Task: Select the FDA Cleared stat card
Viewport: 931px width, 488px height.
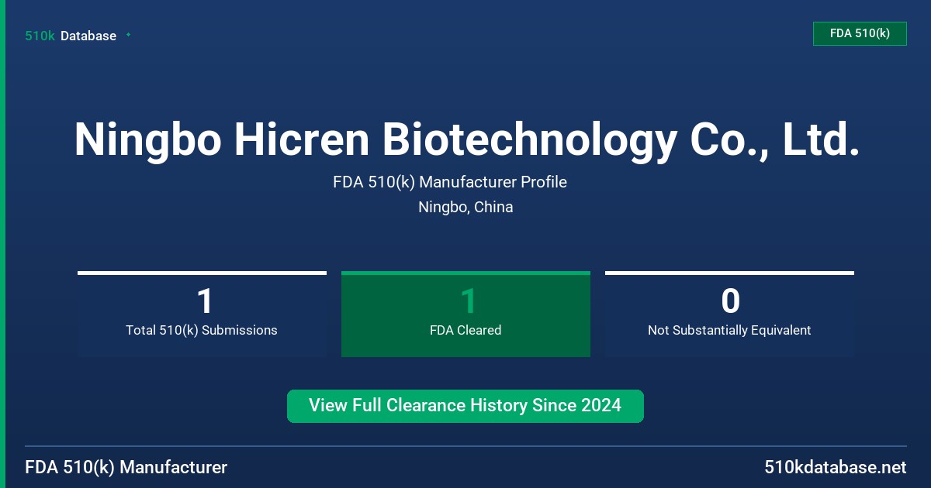Action: [x=465, y=314]
